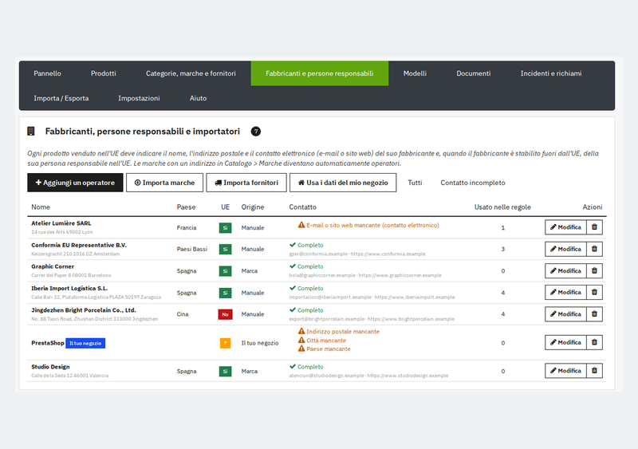
Task: Filter by Contatto incompleto
Action: (x=472, y=183)
